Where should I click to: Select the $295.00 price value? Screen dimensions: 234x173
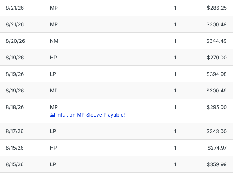point(217,107)
